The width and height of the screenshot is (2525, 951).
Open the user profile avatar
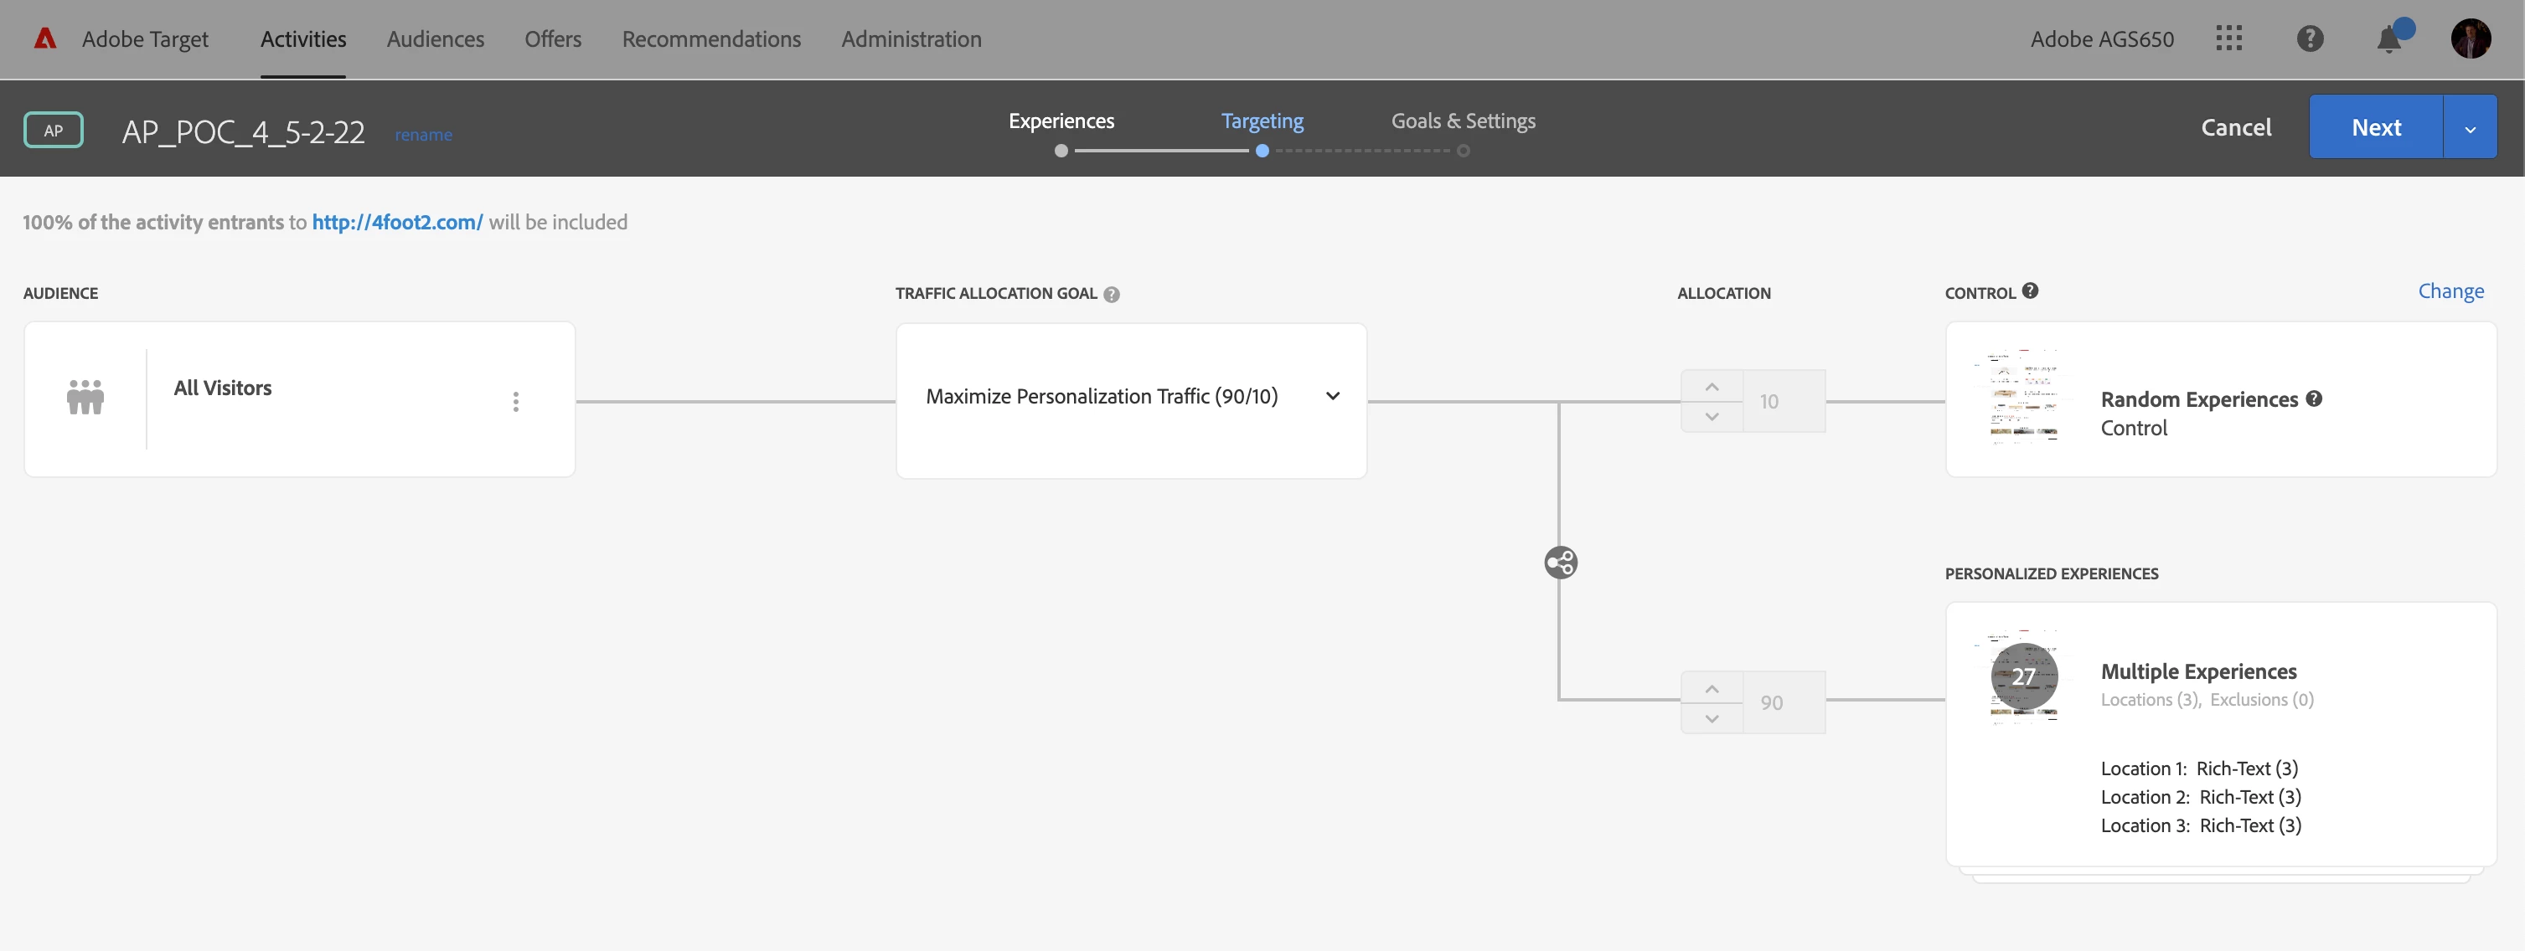coord(2470,39)
